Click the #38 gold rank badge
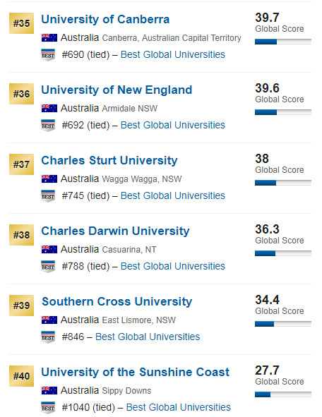Viewport: 322px width, 417px height. [x=22, y=235]
